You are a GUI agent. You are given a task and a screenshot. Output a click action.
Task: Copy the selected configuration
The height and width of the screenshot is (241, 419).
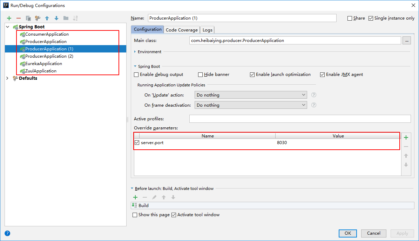pyautogui.click(x=28, y=18)
